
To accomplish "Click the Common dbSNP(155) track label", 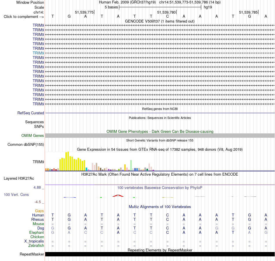I will (x=25, y=145).
